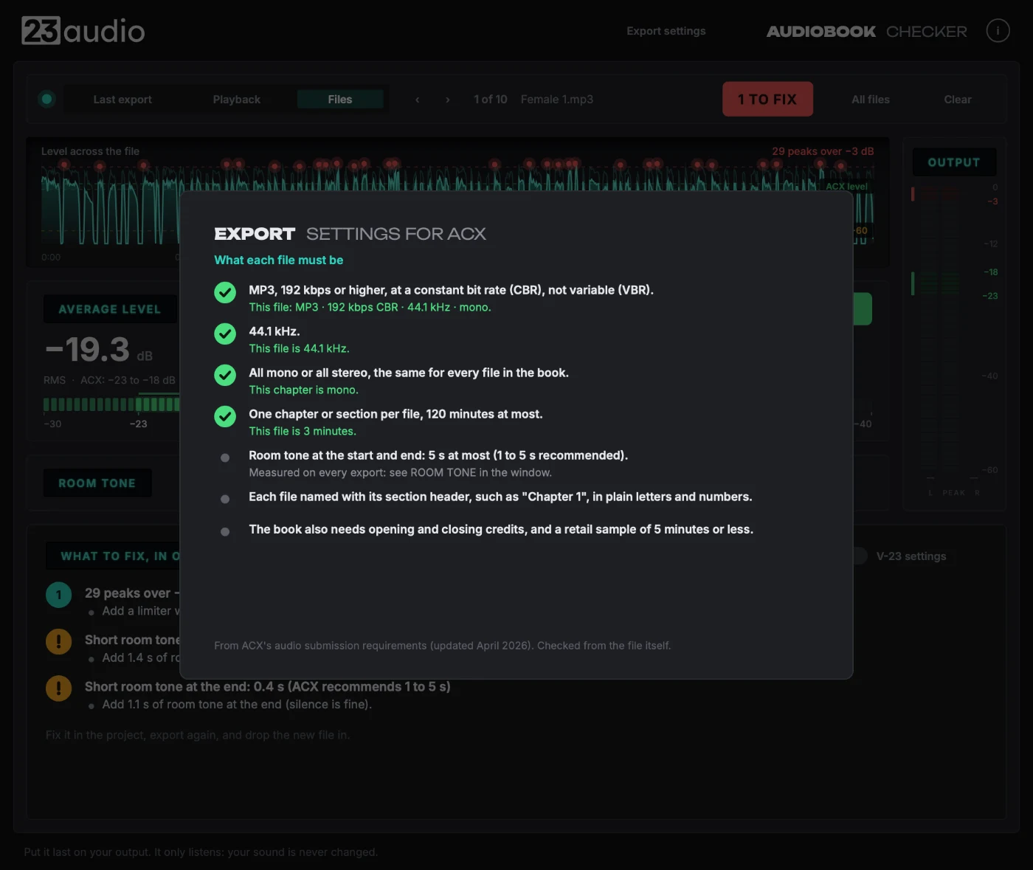Image resolution: width=1033 pixels, height=870 pixels.
Task: Click the green check beside MP3 192 kbps requirement
Action: click(x=225, y=292)
